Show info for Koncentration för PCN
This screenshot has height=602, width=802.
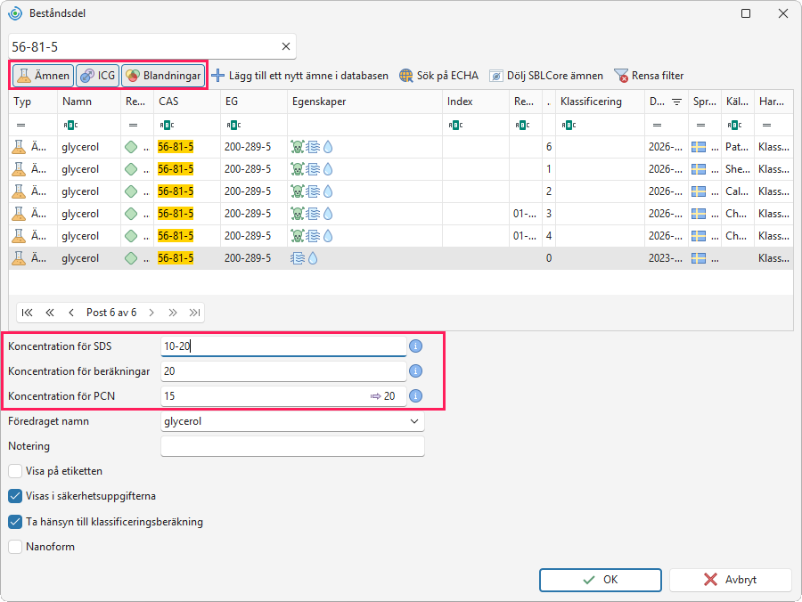coord(416,396)
